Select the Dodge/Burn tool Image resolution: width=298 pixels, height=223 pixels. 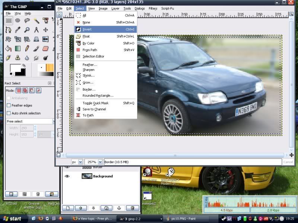[45, 58]
